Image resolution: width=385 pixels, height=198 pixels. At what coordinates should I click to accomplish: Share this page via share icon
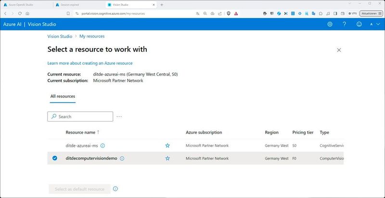220,14
